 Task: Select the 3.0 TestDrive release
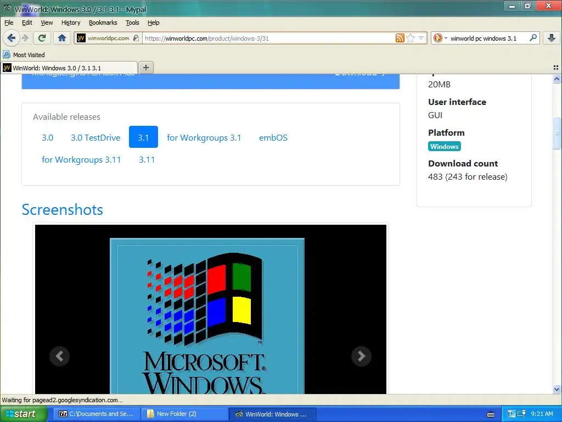(x=95, y=137)
